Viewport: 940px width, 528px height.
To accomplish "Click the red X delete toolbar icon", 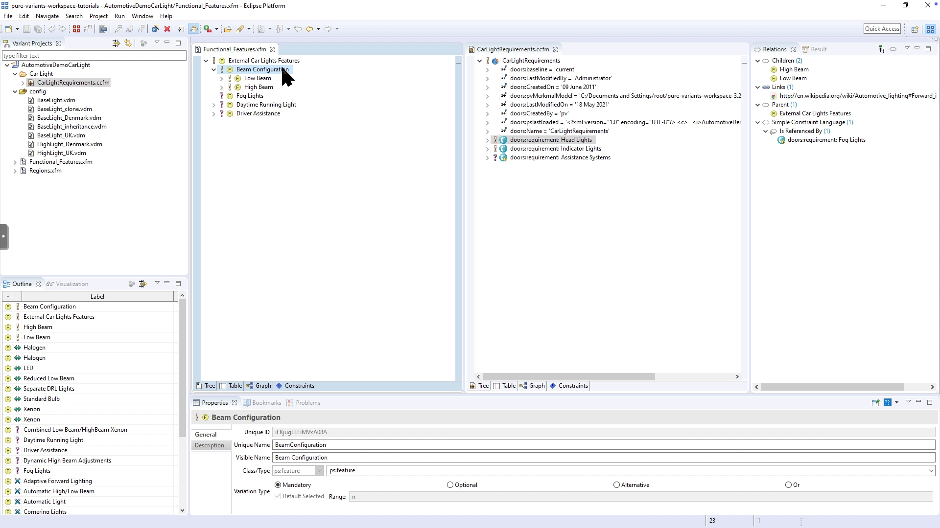I will tap(167, 29).
